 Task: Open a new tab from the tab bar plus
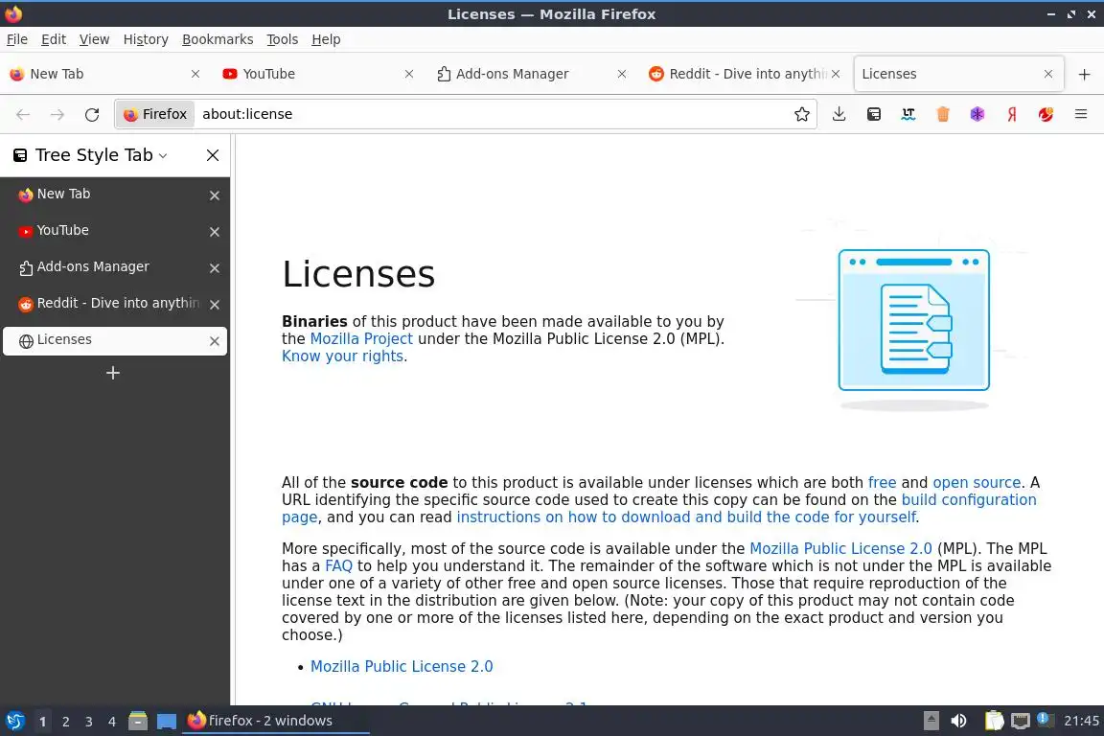point(1084,74)
